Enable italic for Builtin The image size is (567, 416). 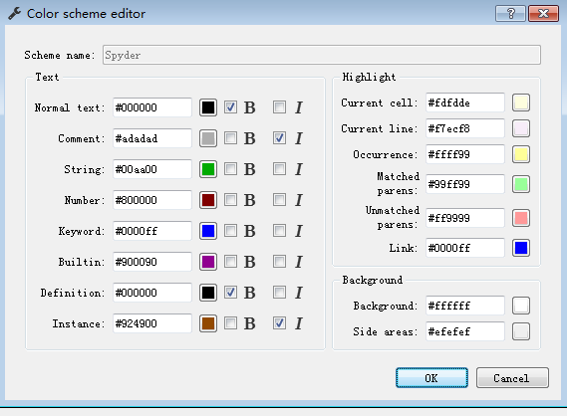pyautogui.click(x=279, y=262)
